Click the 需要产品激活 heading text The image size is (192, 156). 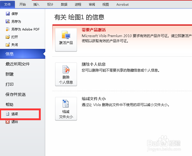[x=94, y=30]
